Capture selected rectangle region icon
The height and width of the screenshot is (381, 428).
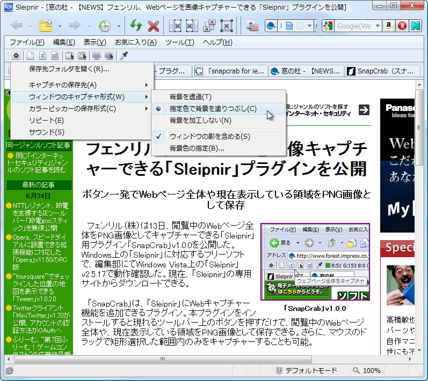pyautogui.click(x=55, y=56)
